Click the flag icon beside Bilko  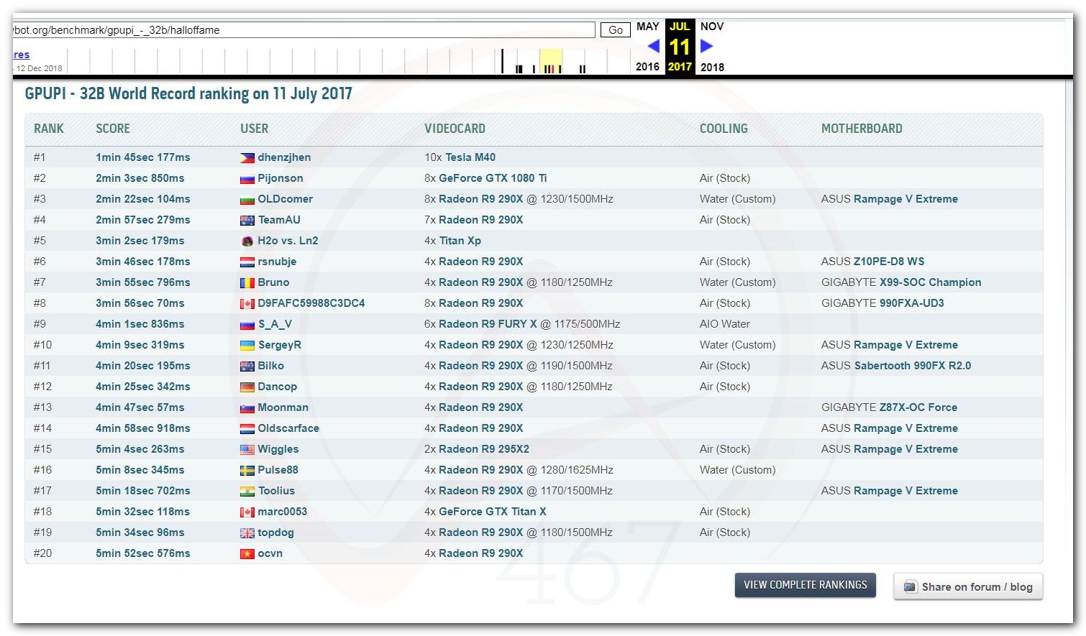247,366
